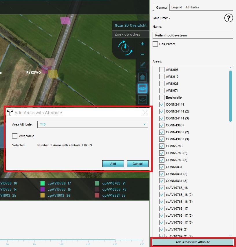
Task: Enable the With Value checkbox
Action: tap(15, 136)
